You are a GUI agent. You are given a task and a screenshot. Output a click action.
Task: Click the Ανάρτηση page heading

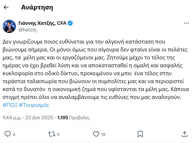[37, 7]
